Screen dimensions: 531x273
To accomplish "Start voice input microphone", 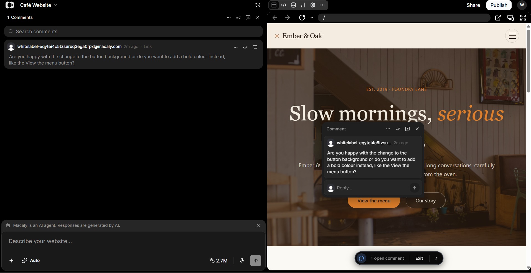I will [242, 261].
